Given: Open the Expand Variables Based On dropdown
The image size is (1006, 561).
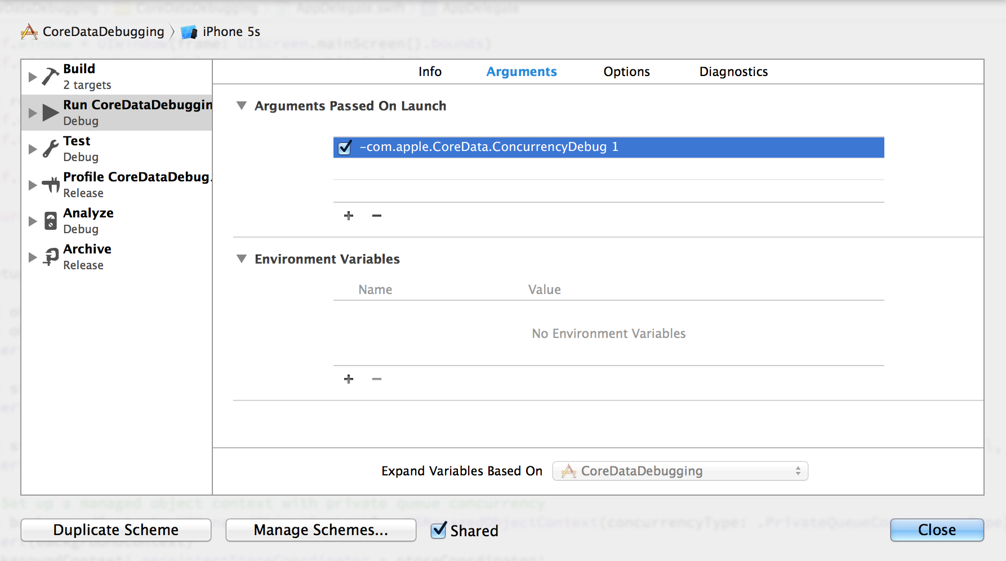Looking at the screenshot, I should [x=680, y=471].
